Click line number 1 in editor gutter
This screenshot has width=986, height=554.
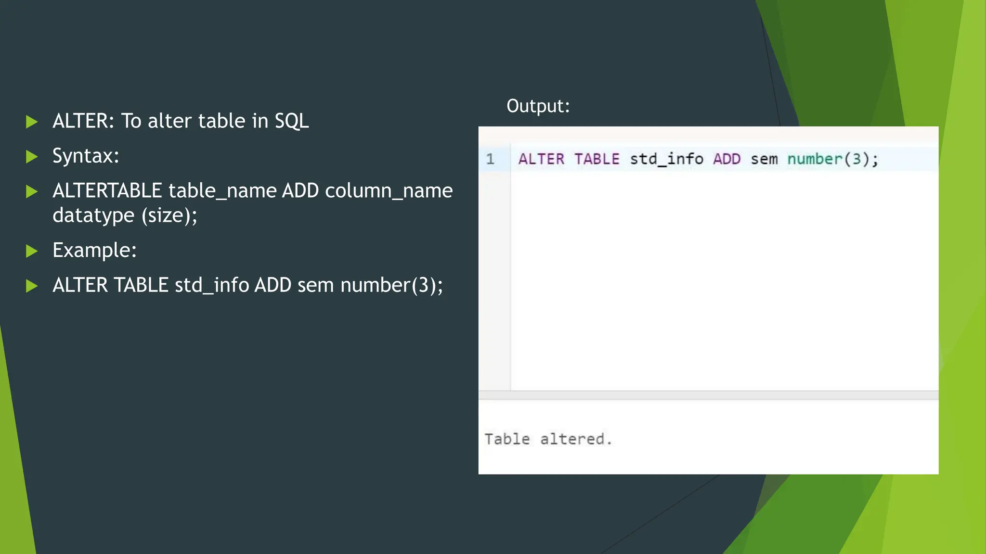(490, 159)
